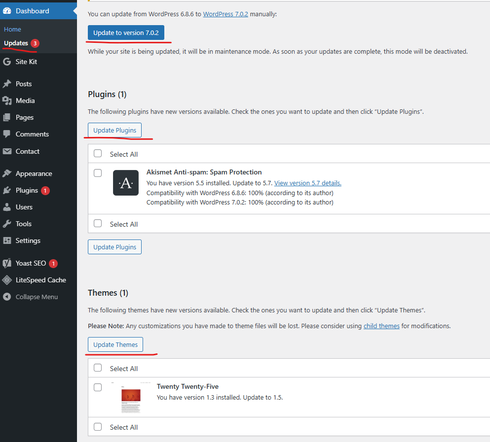Click the Pages icon in sidebar

click(x=7, y=117)
